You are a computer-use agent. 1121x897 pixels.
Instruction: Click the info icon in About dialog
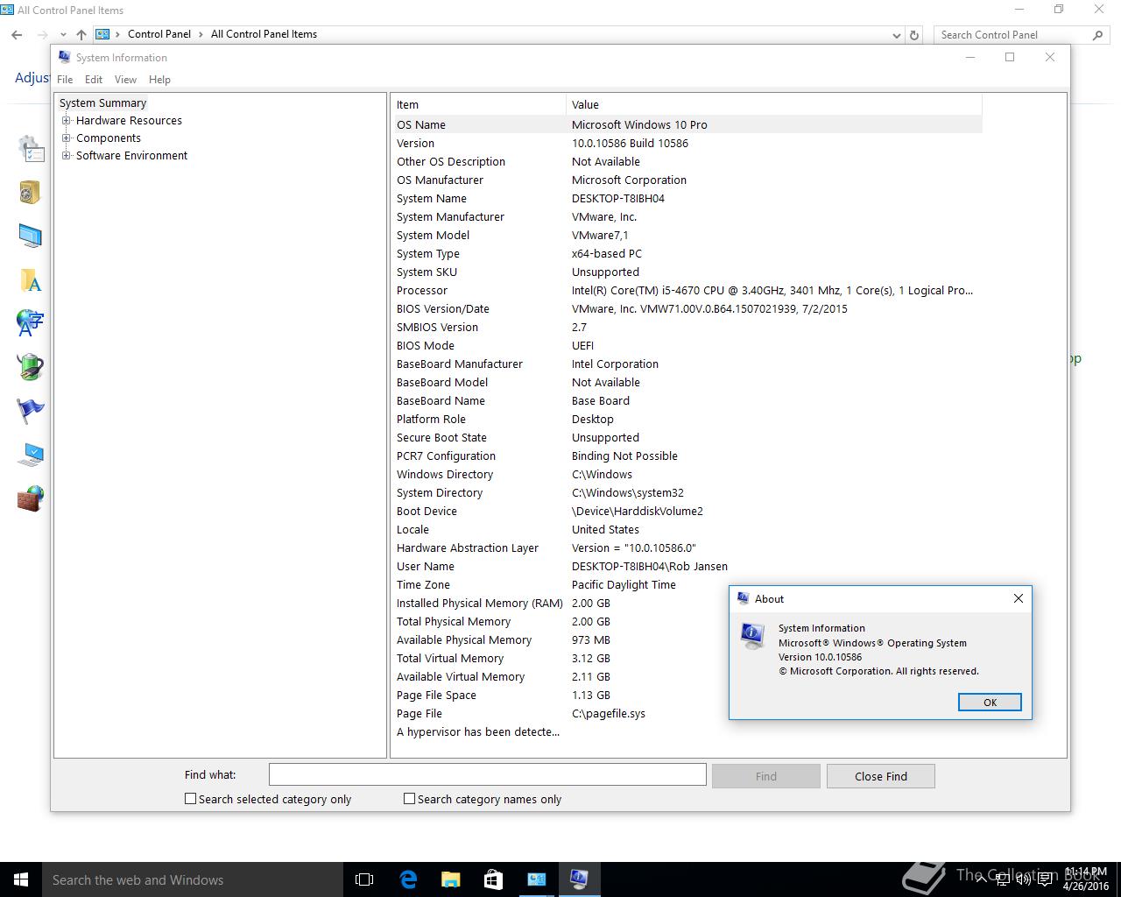click(x=752, y=636)
